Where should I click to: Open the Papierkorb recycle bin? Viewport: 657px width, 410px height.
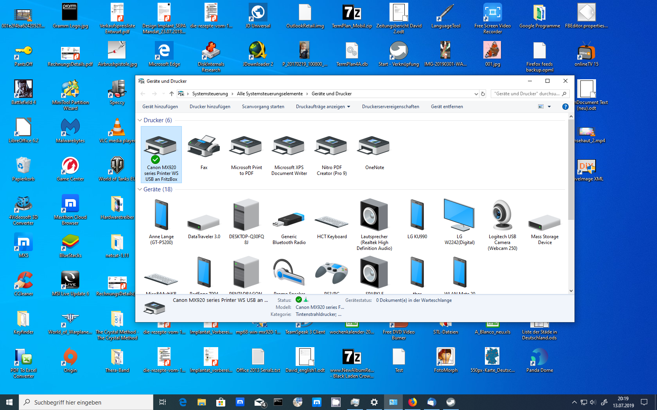[x=23, y=169]
